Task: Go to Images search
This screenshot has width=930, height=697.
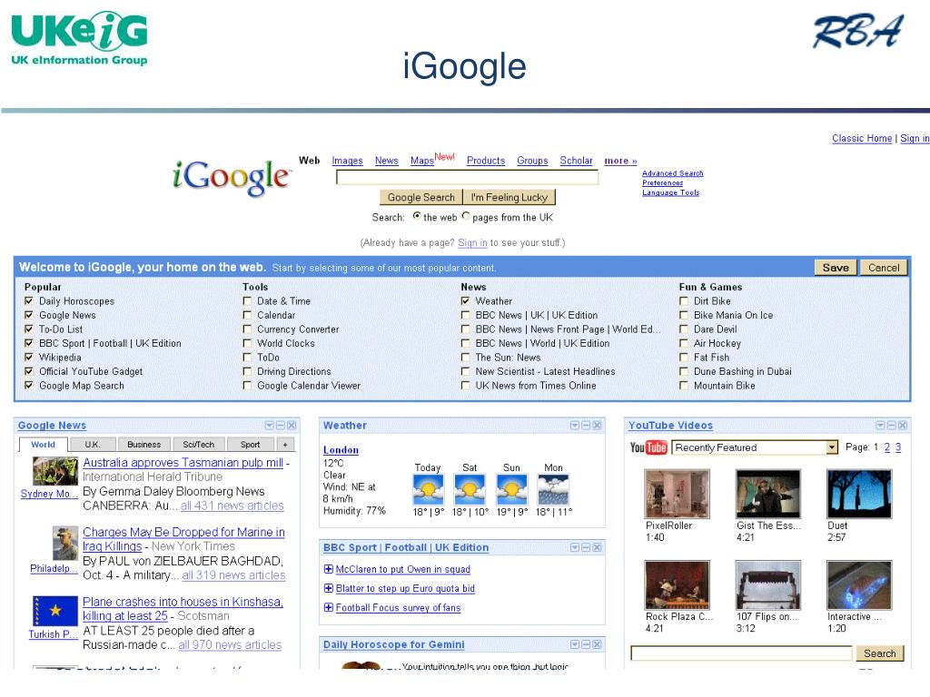Action: coord(347,161)
